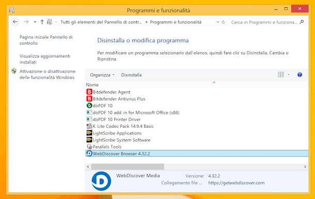Viewport: 315px width, 199px height.
Task: Go up one folder level
Action: pos(42,22)
